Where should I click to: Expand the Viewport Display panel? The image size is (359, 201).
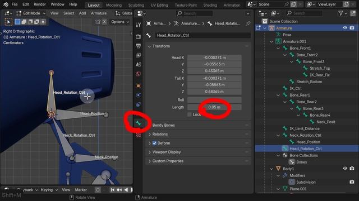point(150,152)
